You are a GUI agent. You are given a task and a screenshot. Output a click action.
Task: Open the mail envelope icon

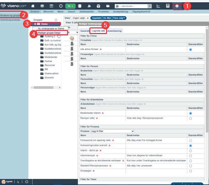[42, 6]
